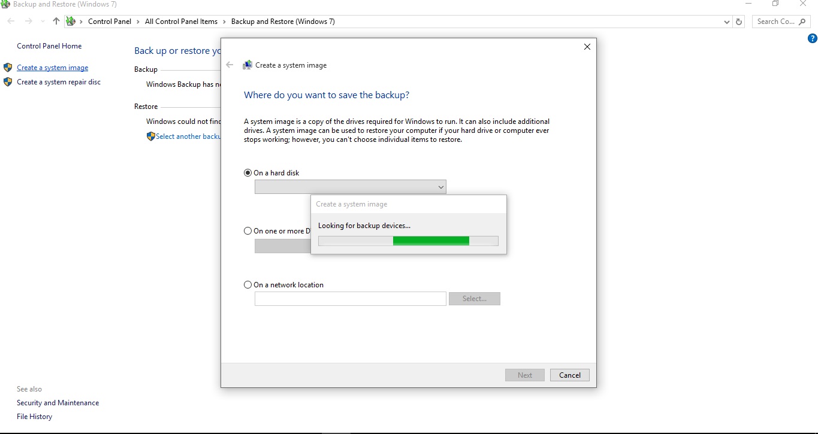Click the Backup and Restore address bar icon
818x434 pixels.
(x=71, y=21)
